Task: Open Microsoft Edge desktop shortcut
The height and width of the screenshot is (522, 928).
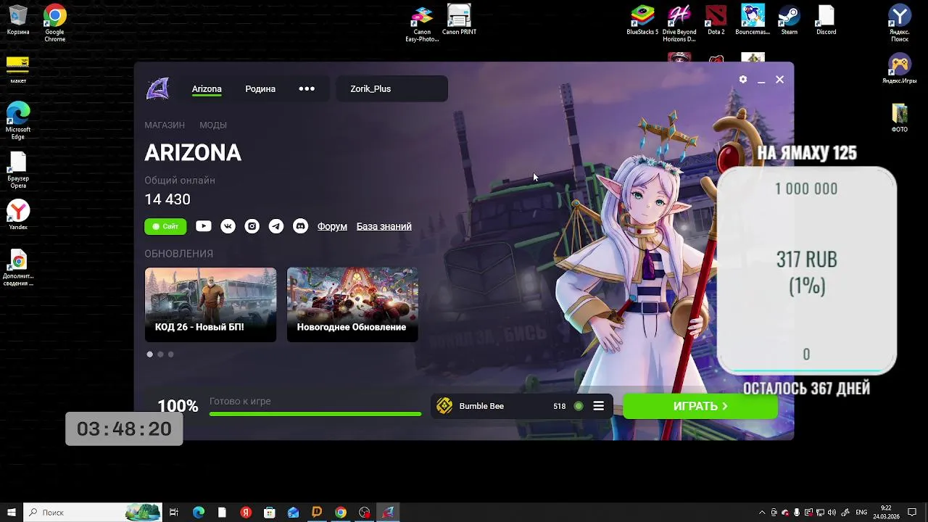Action: [18, 120]
